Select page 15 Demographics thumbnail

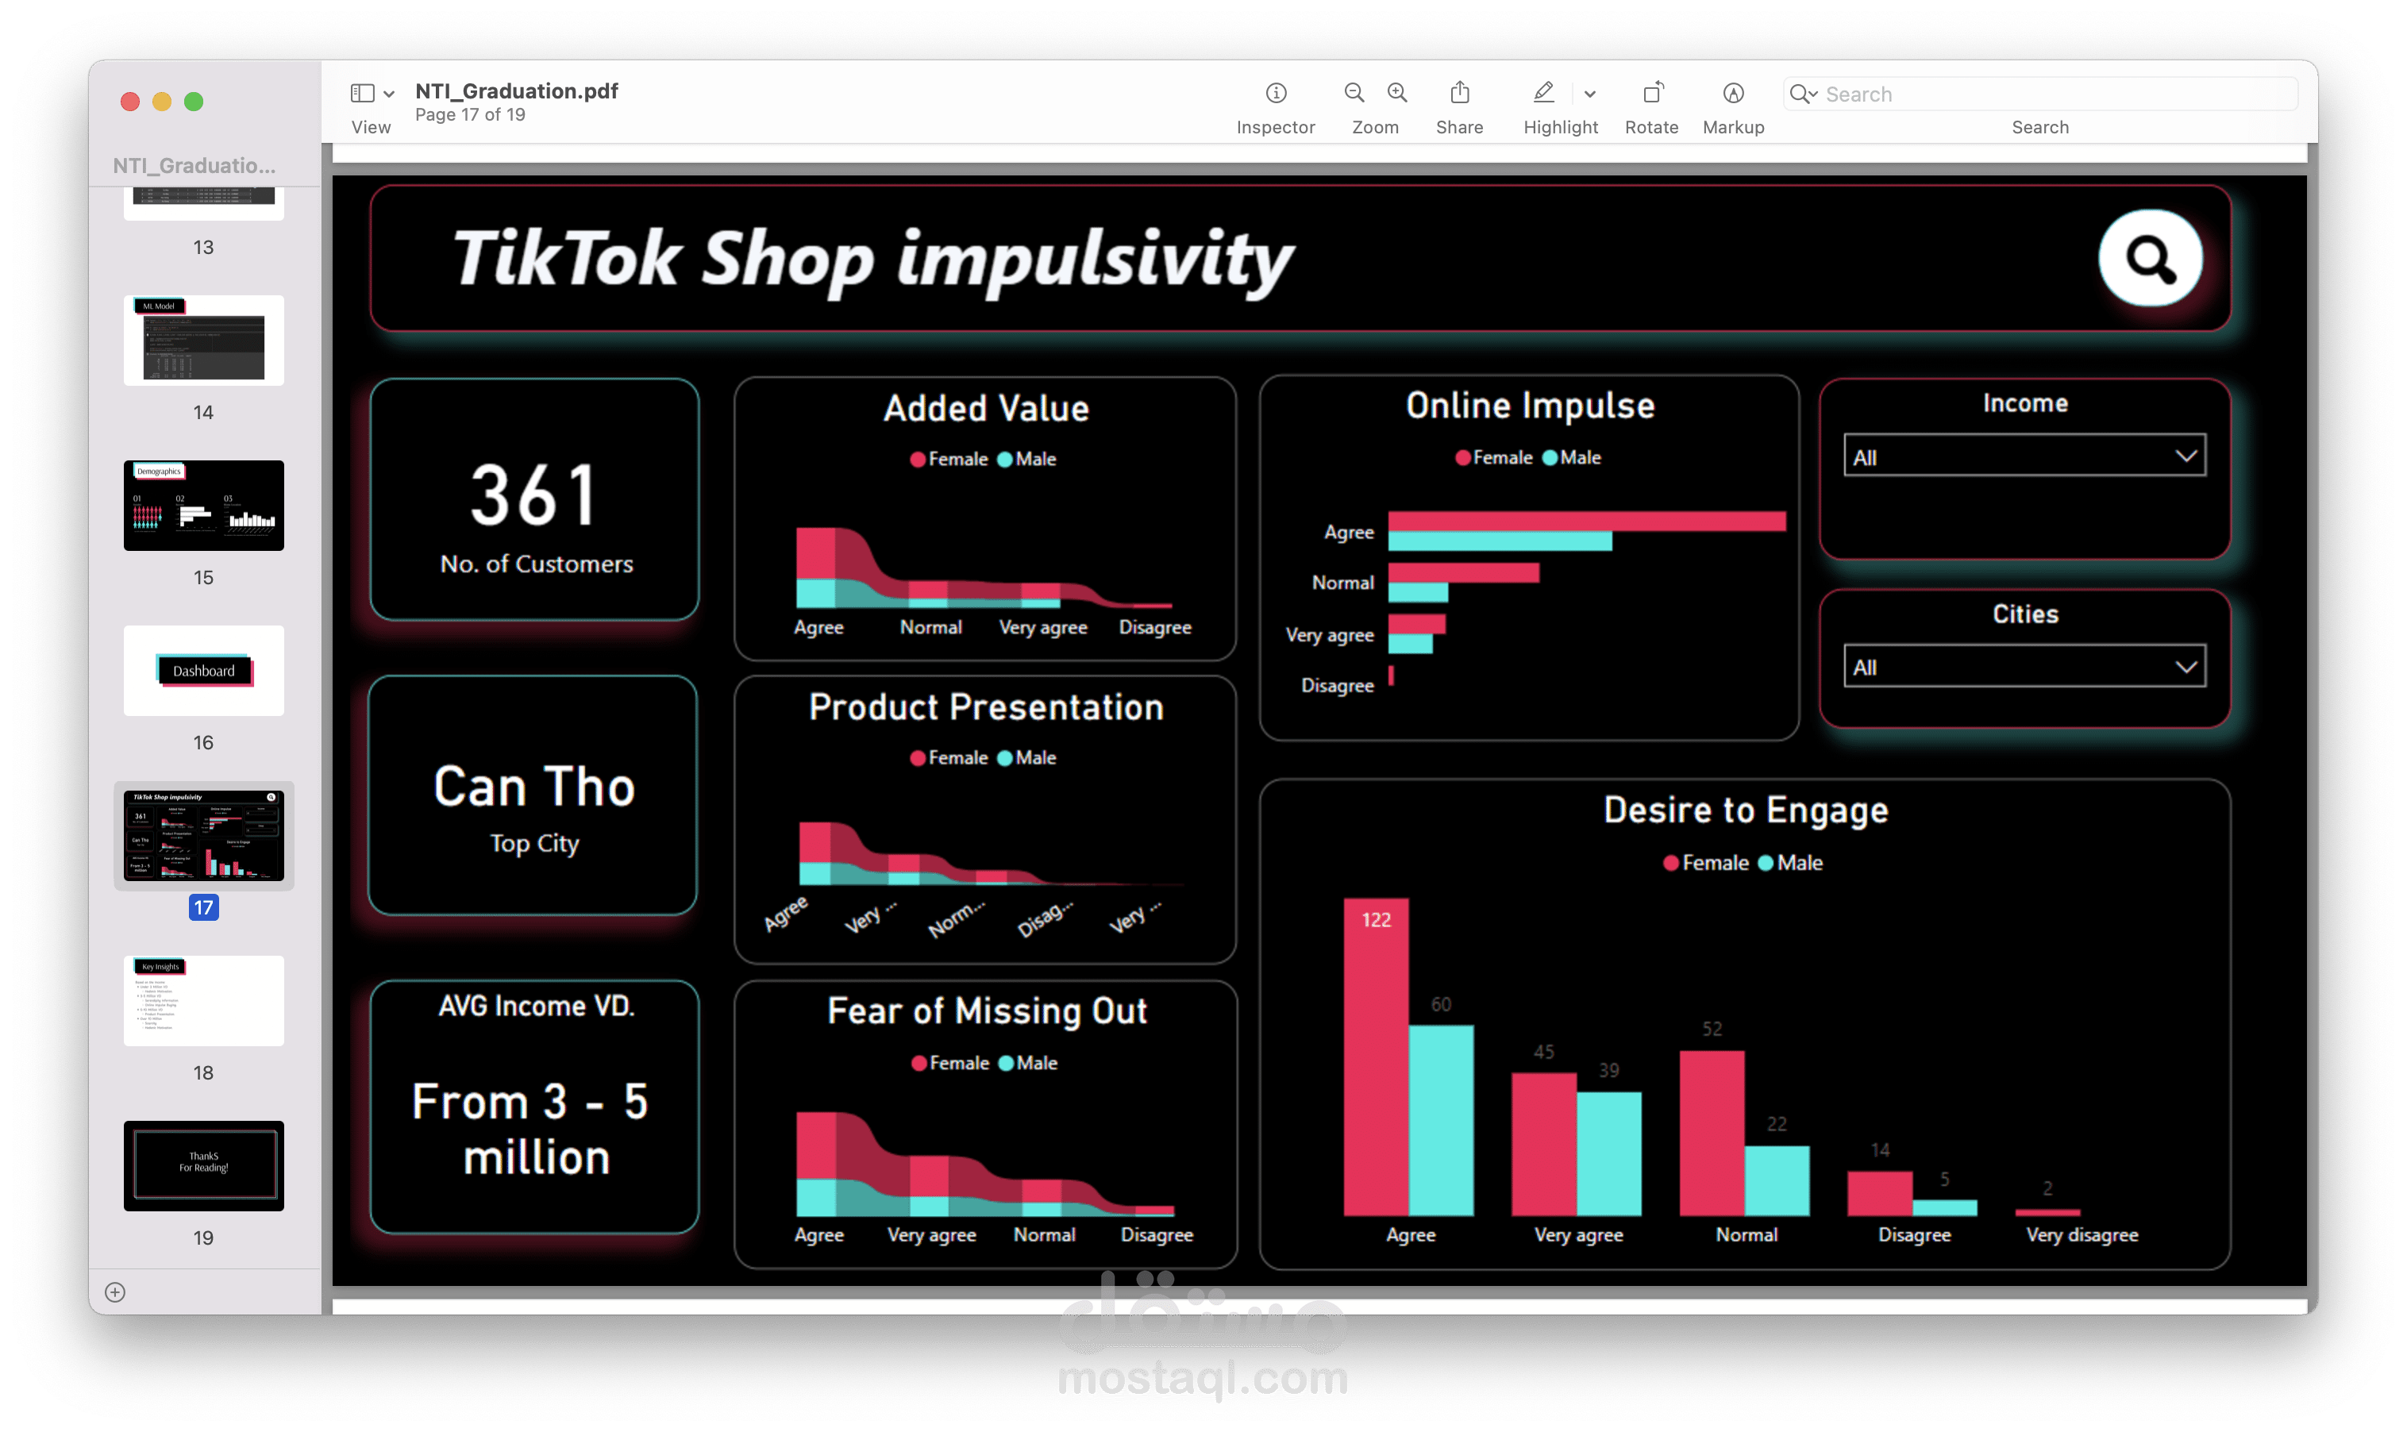coord(203,506)
